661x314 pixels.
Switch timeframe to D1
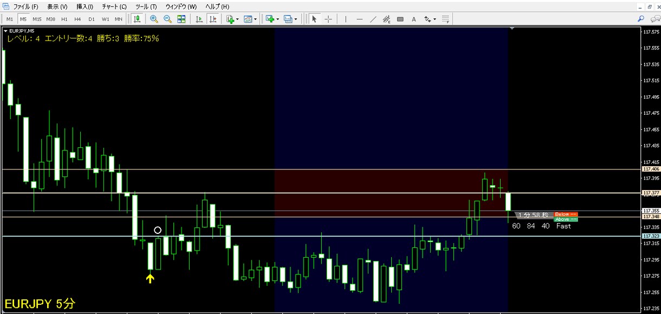[92, 19]
